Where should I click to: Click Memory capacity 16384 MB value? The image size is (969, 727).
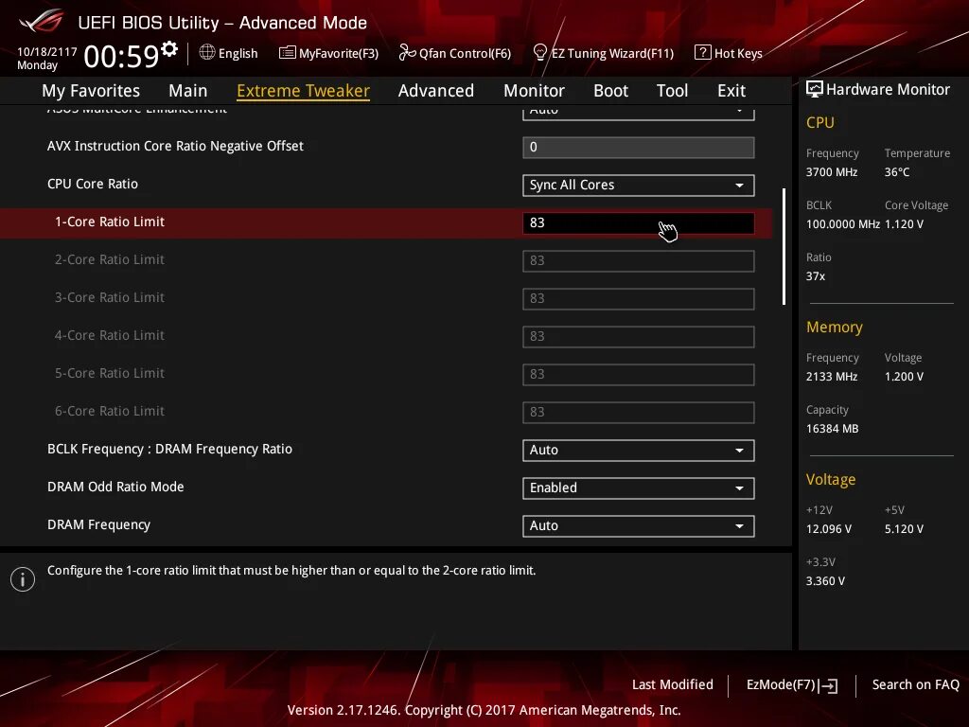tap(833, 429)
